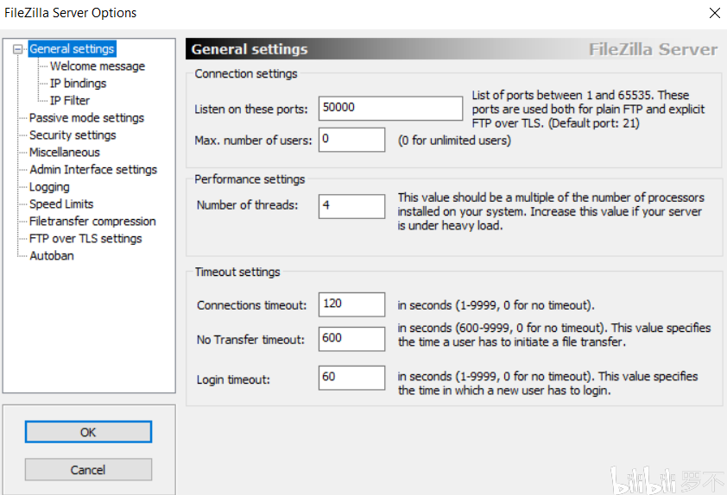
Task: Select Miscellaneous in the options tree
Action: [65, 153]
